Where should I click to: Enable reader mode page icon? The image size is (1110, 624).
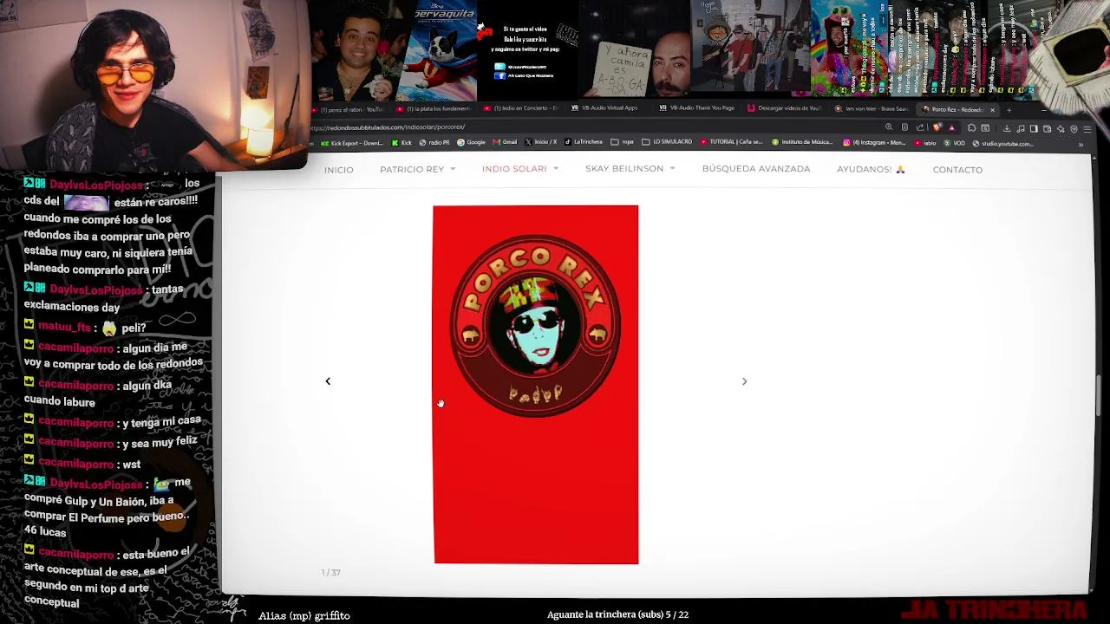[904, 127]
